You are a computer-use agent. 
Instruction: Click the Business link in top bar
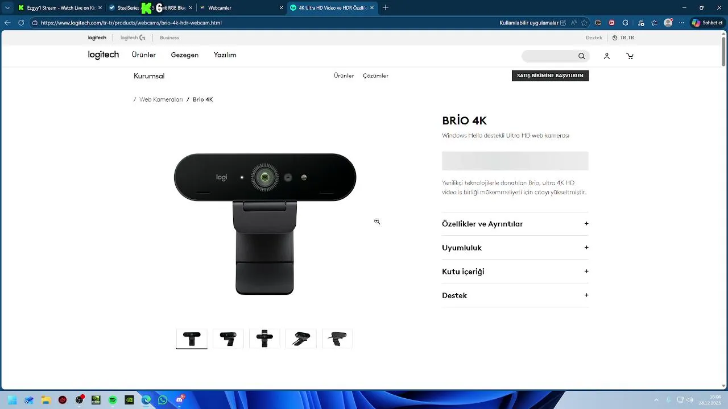[169, 37]
